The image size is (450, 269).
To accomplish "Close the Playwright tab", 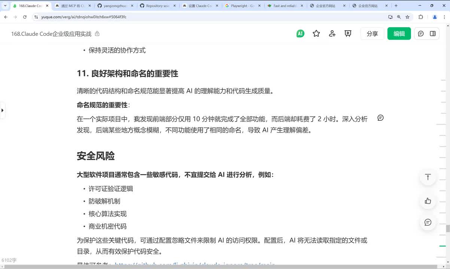I will [259, 6].
